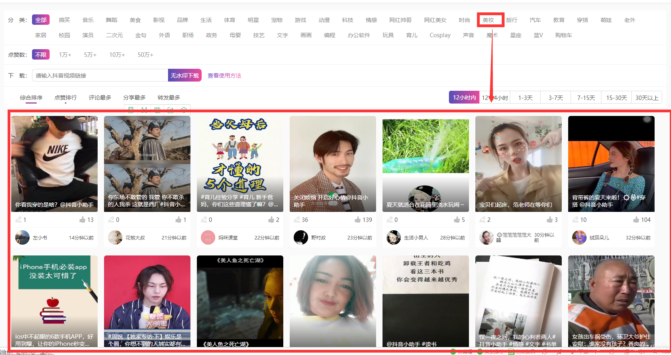The height and width of the screenshot is (355, 671).
Task: Select the 3-7天 time range
Action: [556, 98]
